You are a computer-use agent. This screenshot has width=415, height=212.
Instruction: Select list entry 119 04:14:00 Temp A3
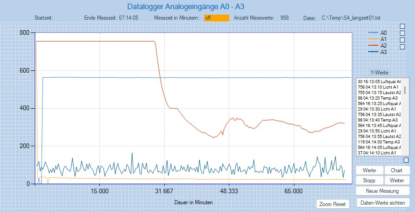pyautogui.click(x=379, y=142)
